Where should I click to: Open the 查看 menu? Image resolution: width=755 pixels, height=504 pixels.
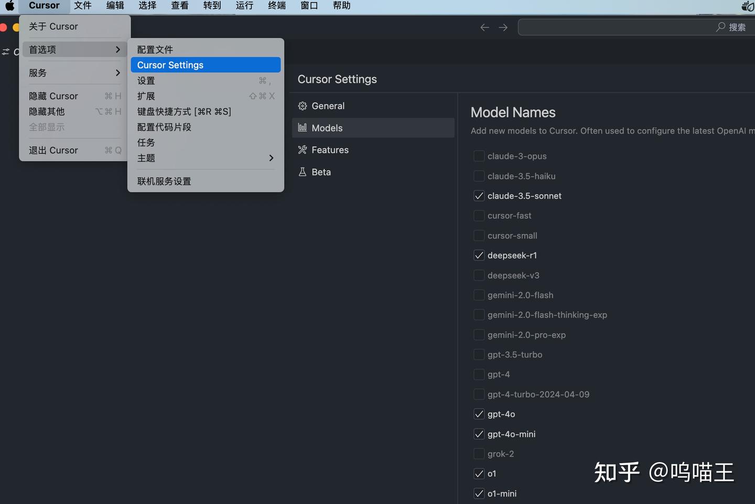[180, 6]
